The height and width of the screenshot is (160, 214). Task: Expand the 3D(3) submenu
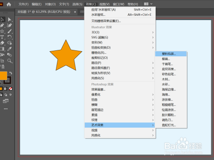point(120,32)
